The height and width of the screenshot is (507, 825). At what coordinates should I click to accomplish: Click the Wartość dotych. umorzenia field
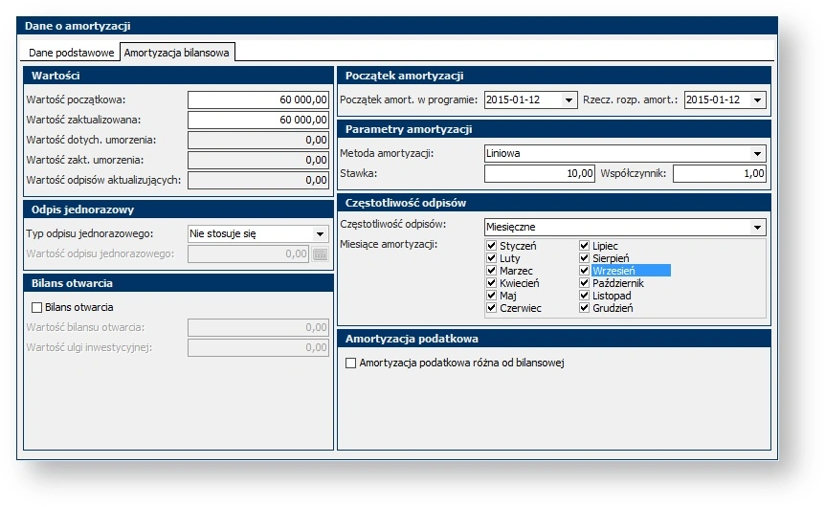[x=258, y=140]
